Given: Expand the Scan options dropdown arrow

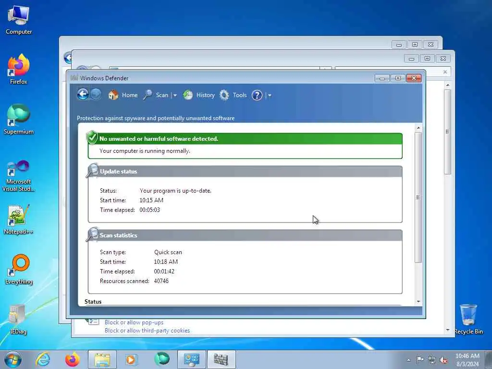Looking at the screenshot, I should pos(175,95).
